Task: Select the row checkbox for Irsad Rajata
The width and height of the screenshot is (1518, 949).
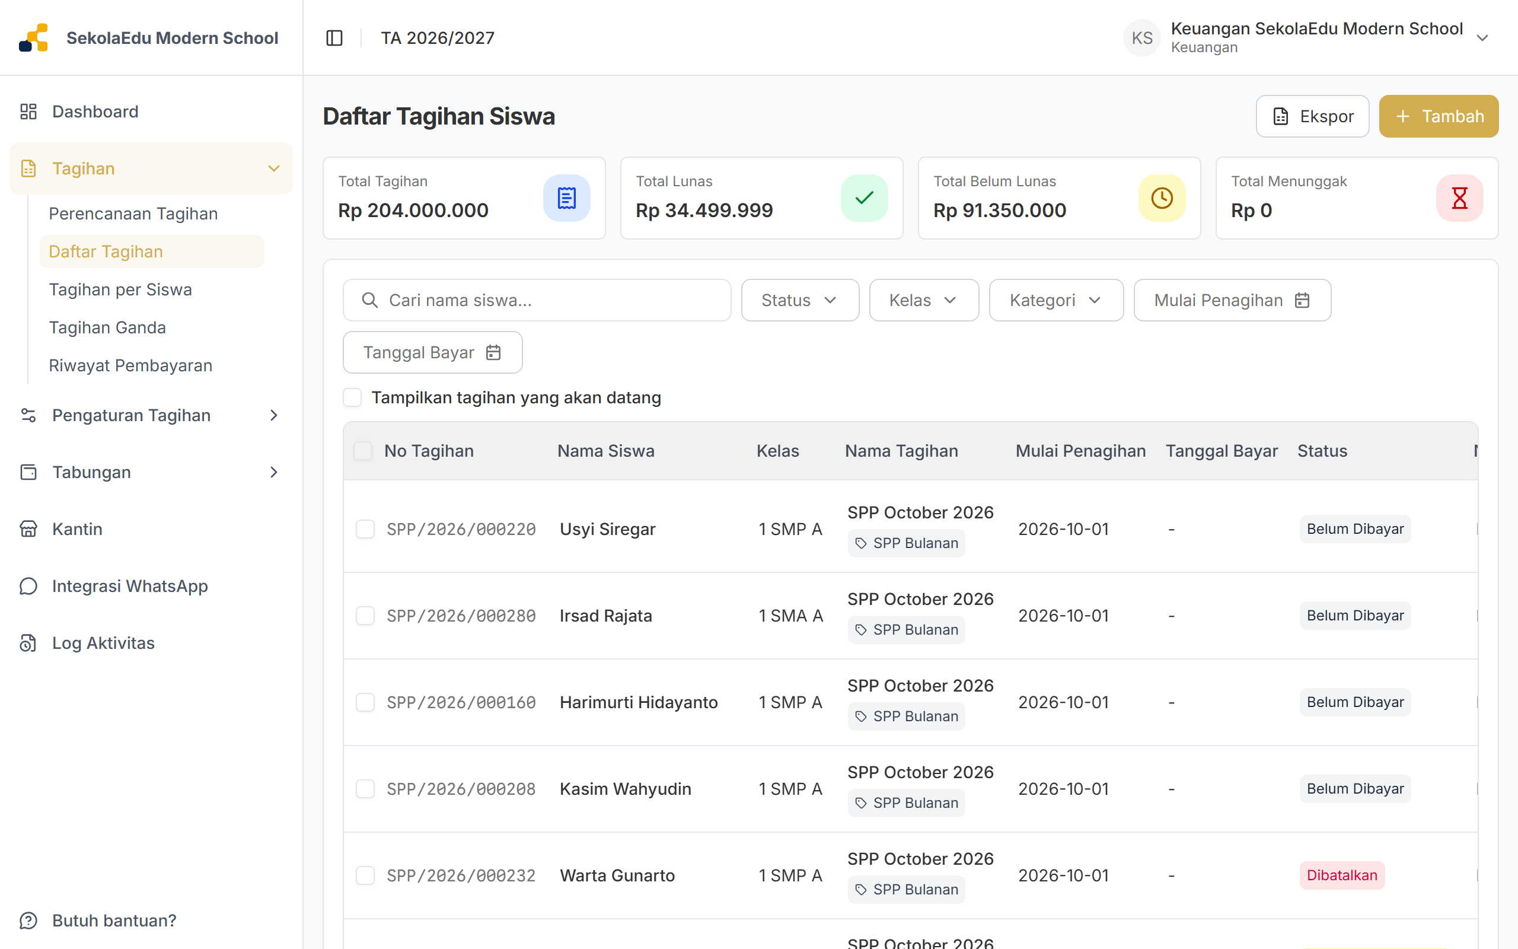Action: pyautogui.click(x=365, y=616)
